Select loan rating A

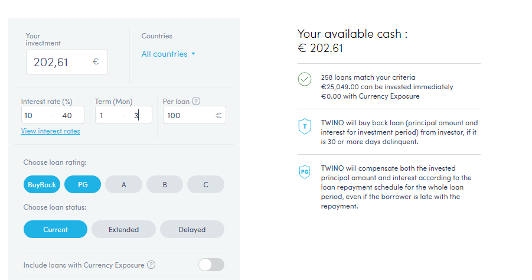click(x=124, y=185)
